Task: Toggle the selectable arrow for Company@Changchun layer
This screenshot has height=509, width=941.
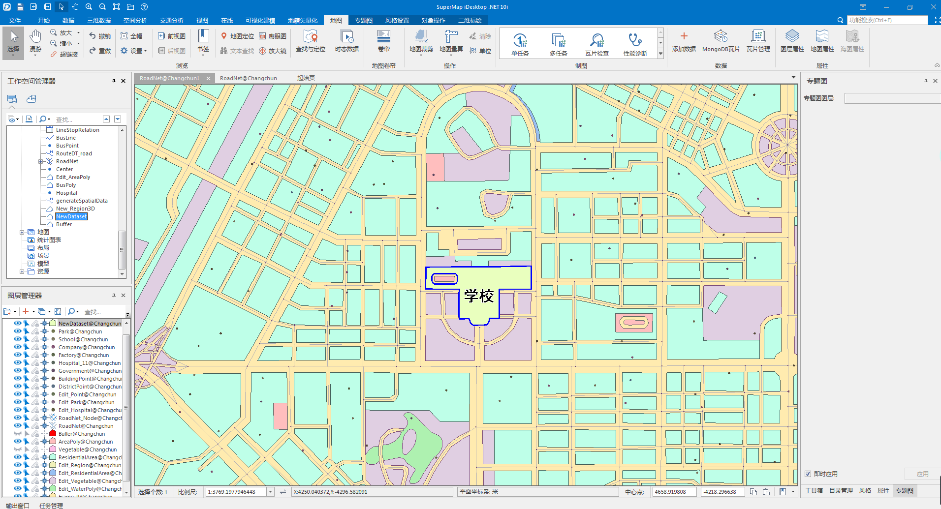Action: (x=27, y=347)
